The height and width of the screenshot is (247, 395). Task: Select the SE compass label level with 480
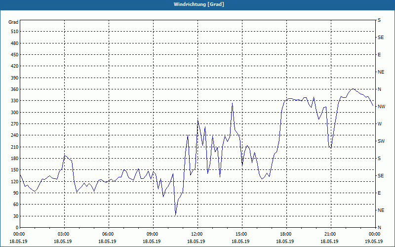(x=381, y=38)
